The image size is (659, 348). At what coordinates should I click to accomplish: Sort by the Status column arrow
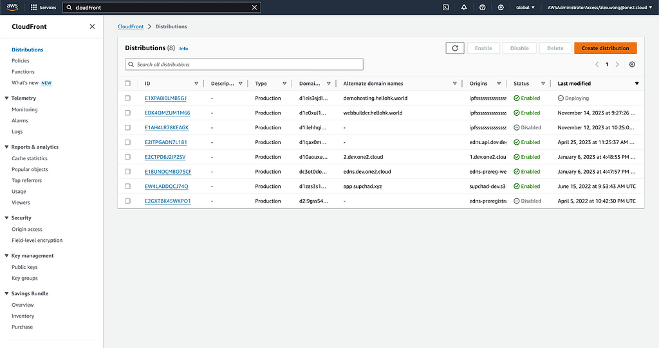point(543,84)
